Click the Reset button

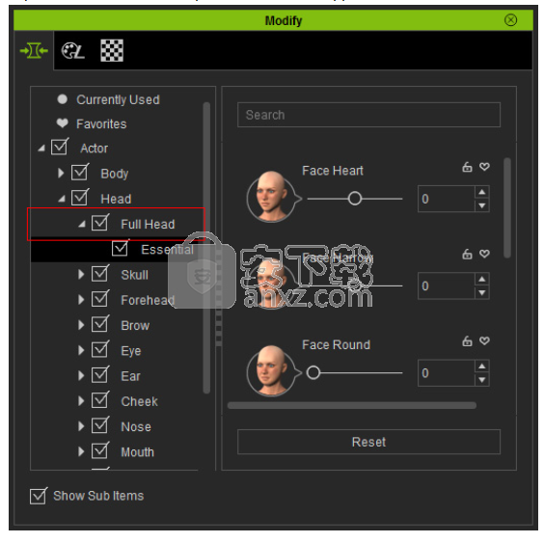coord(368,442)
